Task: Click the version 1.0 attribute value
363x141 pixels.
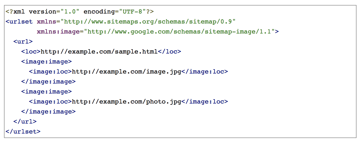Action: pos(70,12)
